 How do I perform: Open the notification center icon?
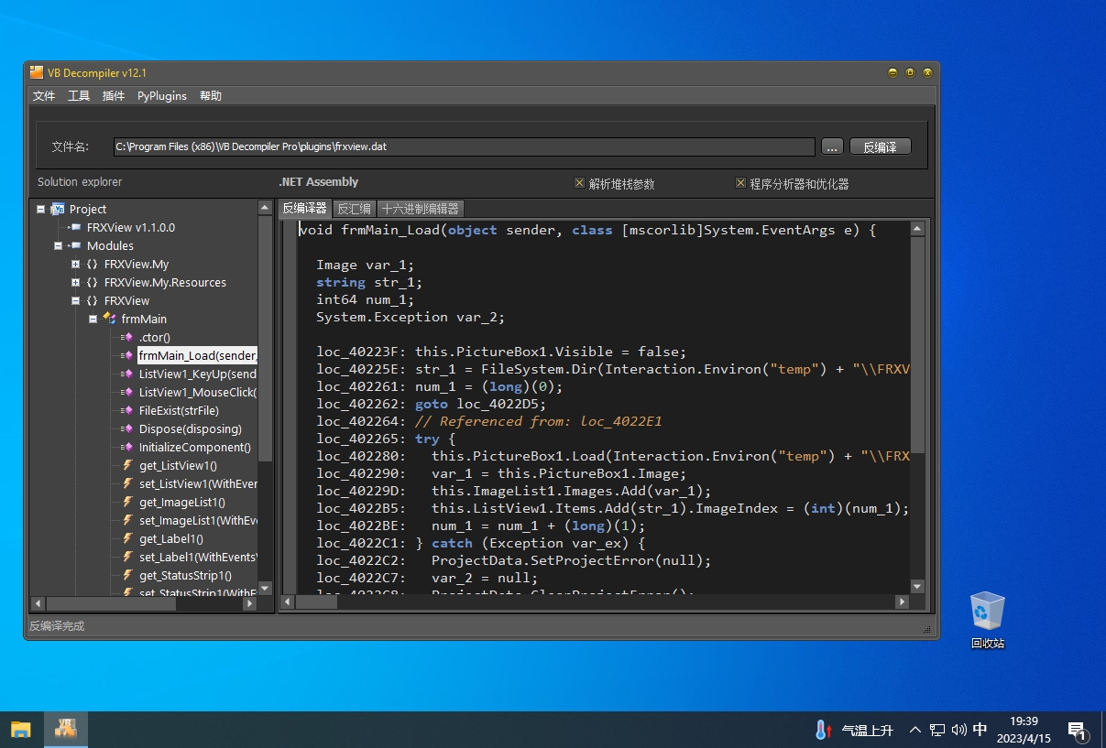(x=1077, y=731)
